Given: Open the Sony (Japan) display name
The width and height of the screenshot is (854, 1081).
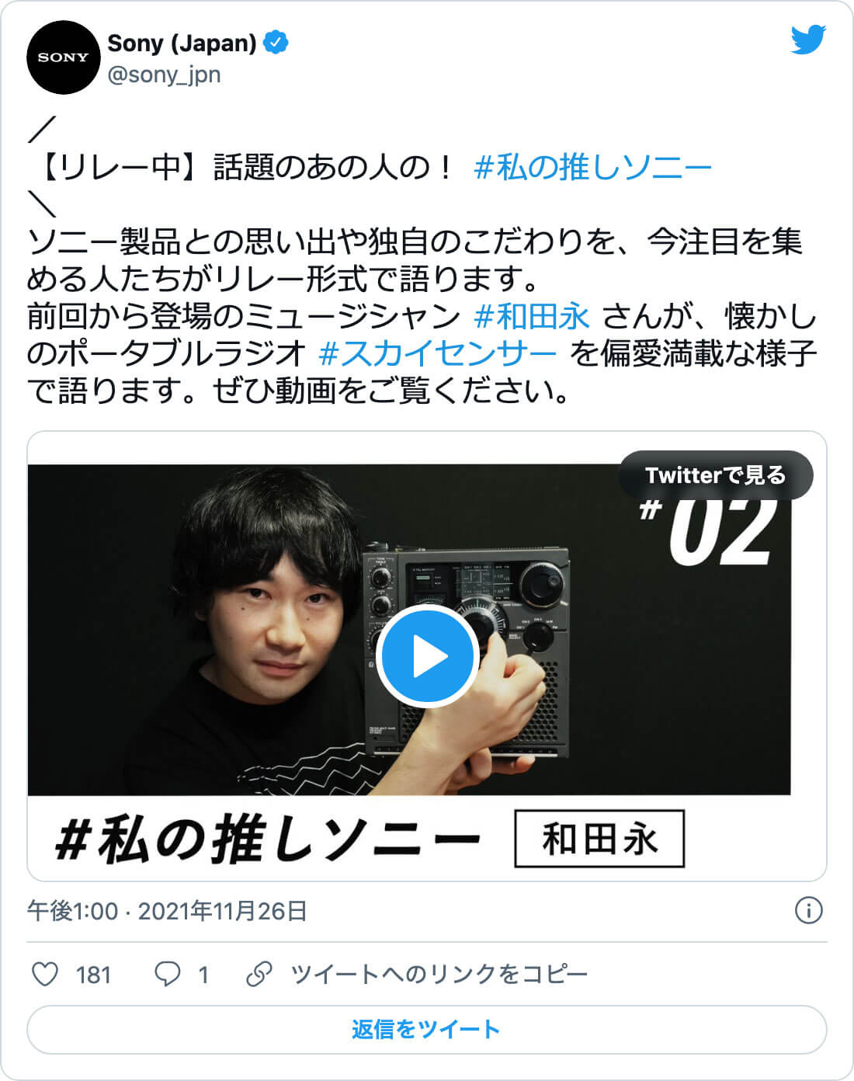Looking at the screenshot, I should (x=182, y=43).
